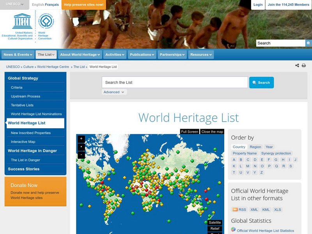This screenshot has height=234, width=312.
Task: Click the magnifier icon beside top Search box
Action: pyautogui.click(x=308, y=43)
